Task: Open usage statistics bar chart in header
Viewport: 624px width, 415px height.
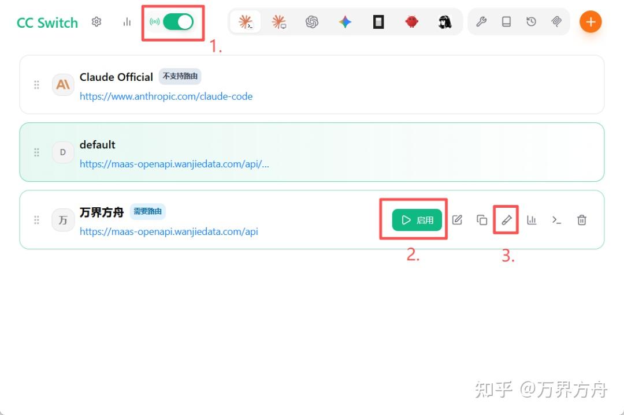Action: 127,22
